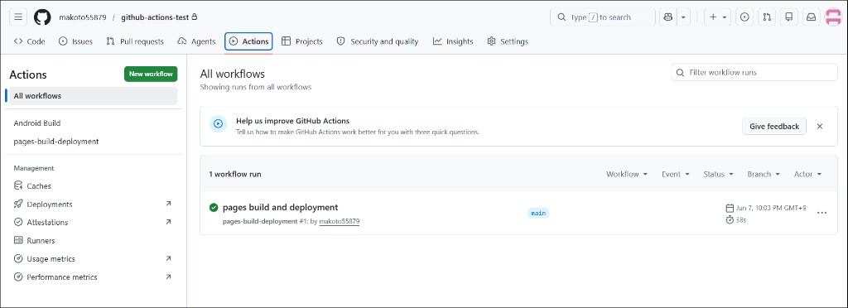Viewport: 848px width, 308px height.
Task: Expand the Status filter dropdown
Action: coord(718,174)
